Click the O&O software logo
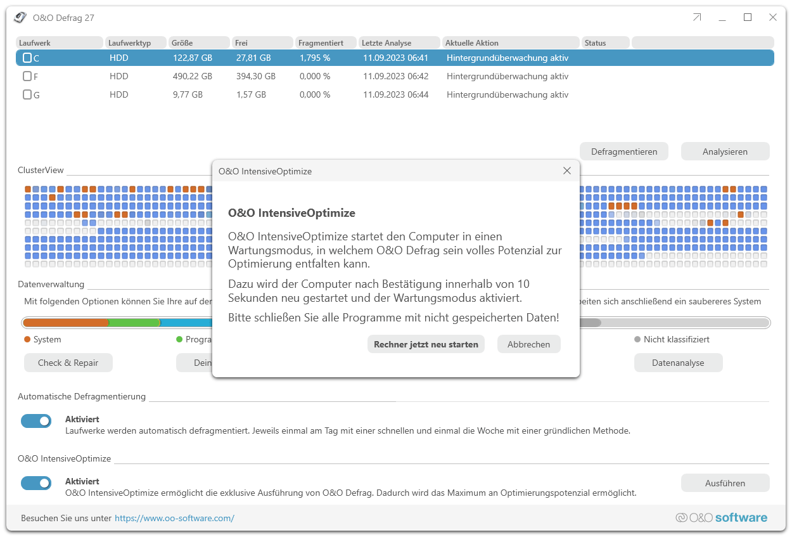Image resolution: width=792 pixels, height=537 pixels. (721, 517)
